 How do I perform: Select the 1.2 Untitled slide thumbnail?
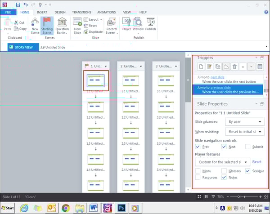click(96, 107)
